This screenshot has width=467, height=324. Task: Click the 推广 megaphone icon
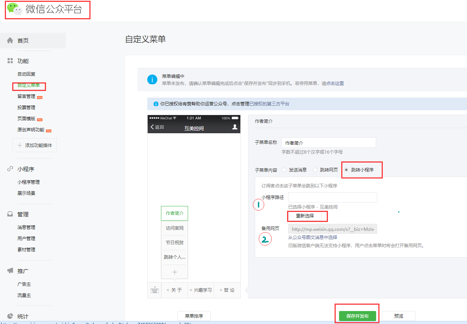pyautogui.click(x=10, y=271)
